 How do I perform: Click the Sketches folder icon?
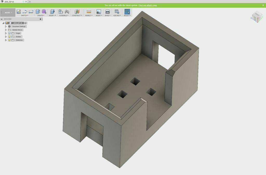13,40
